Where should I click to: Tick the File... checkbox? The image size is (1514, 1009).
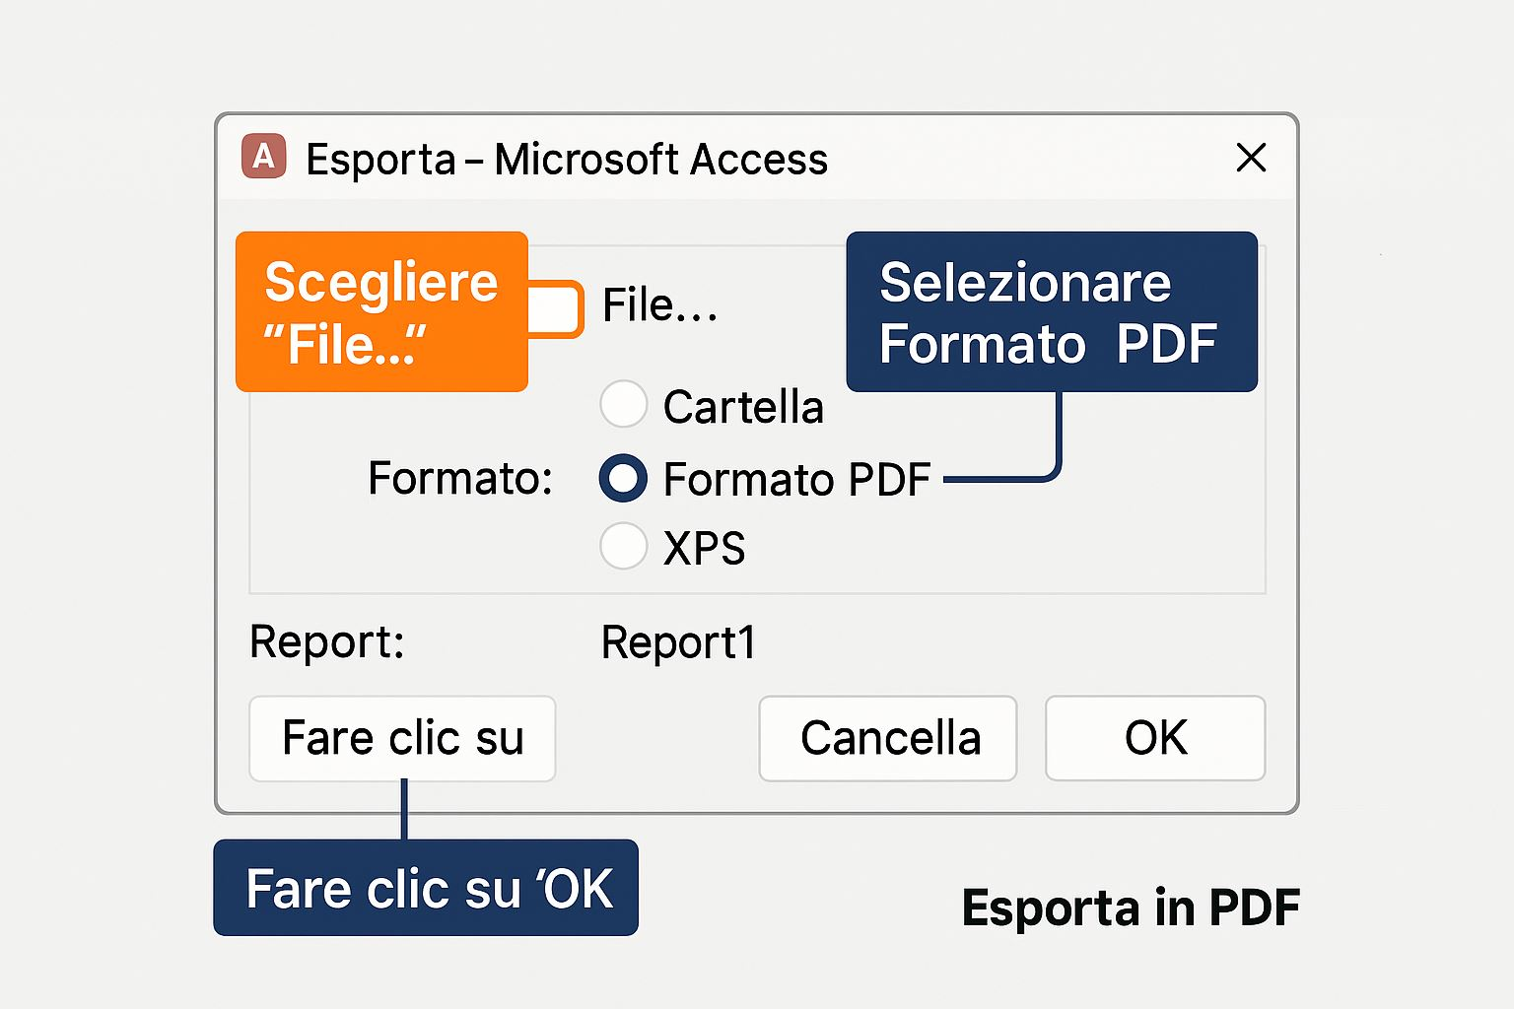[556, 309]
